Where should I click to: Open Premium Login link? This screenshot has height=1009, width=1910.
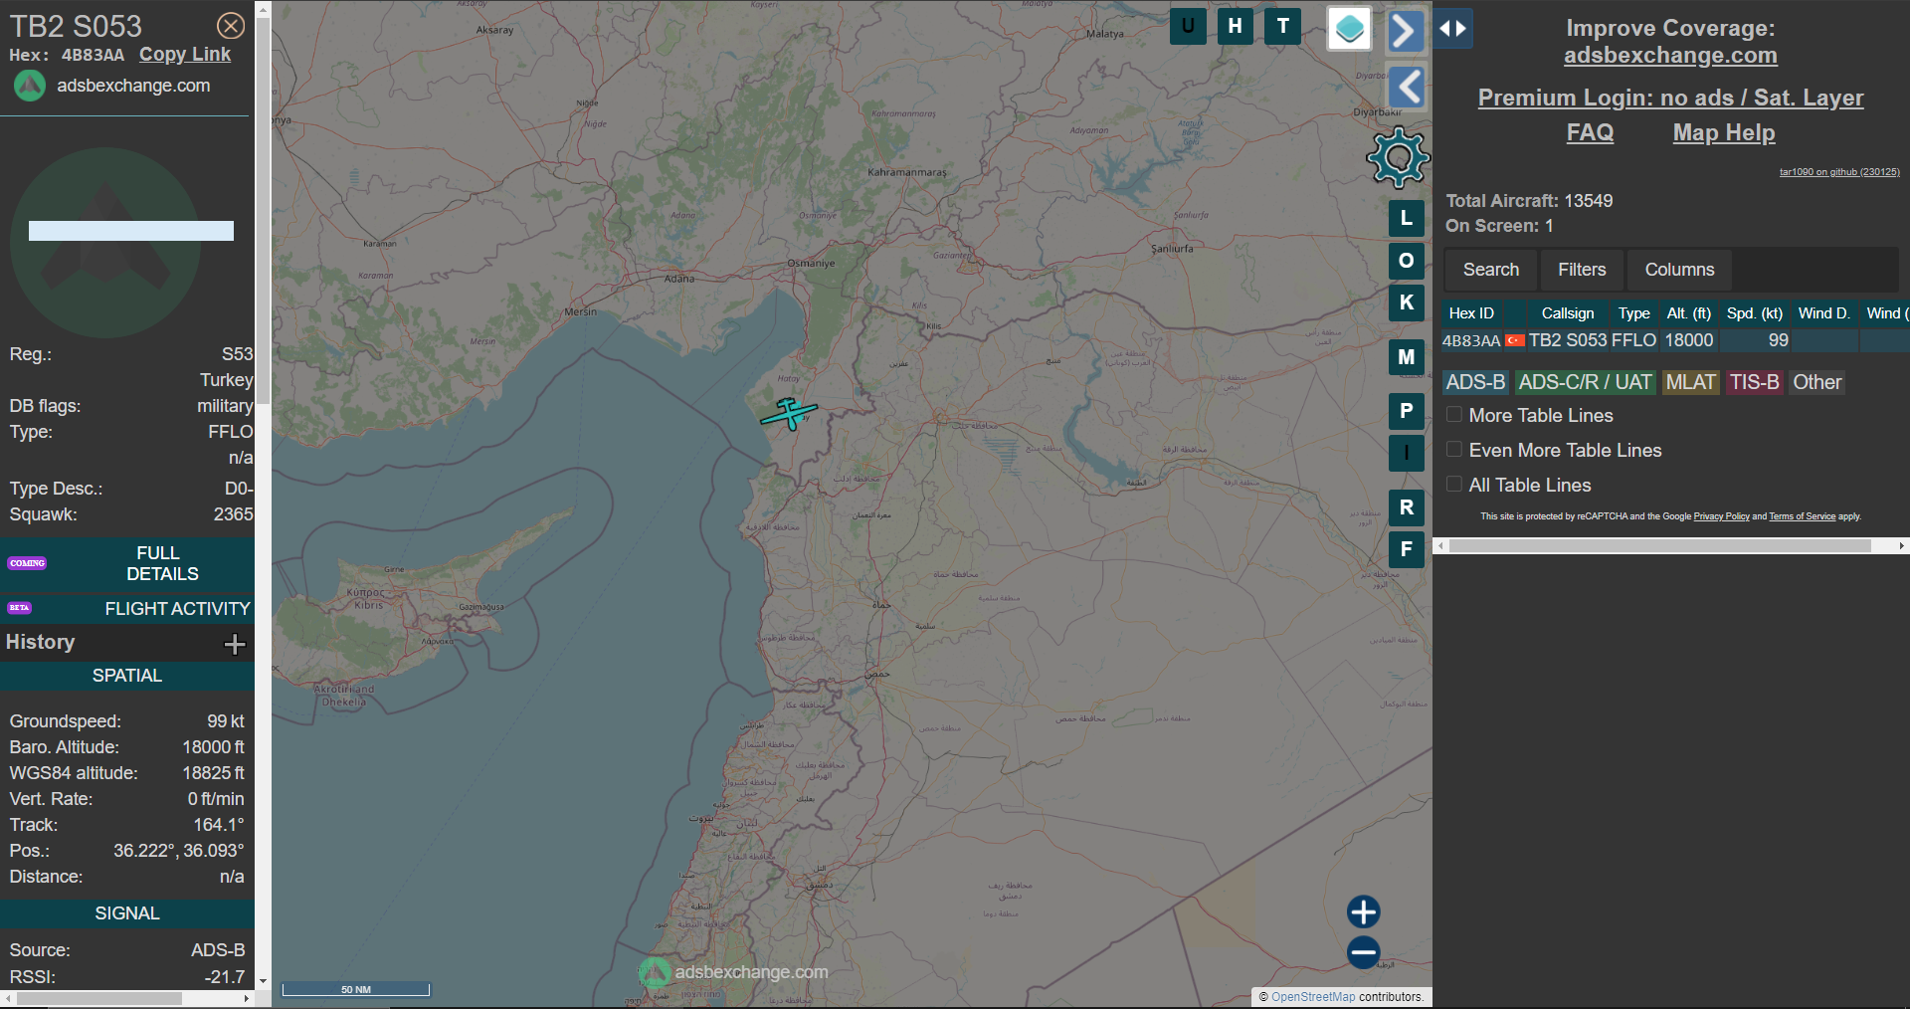(x=1670, y=98)
